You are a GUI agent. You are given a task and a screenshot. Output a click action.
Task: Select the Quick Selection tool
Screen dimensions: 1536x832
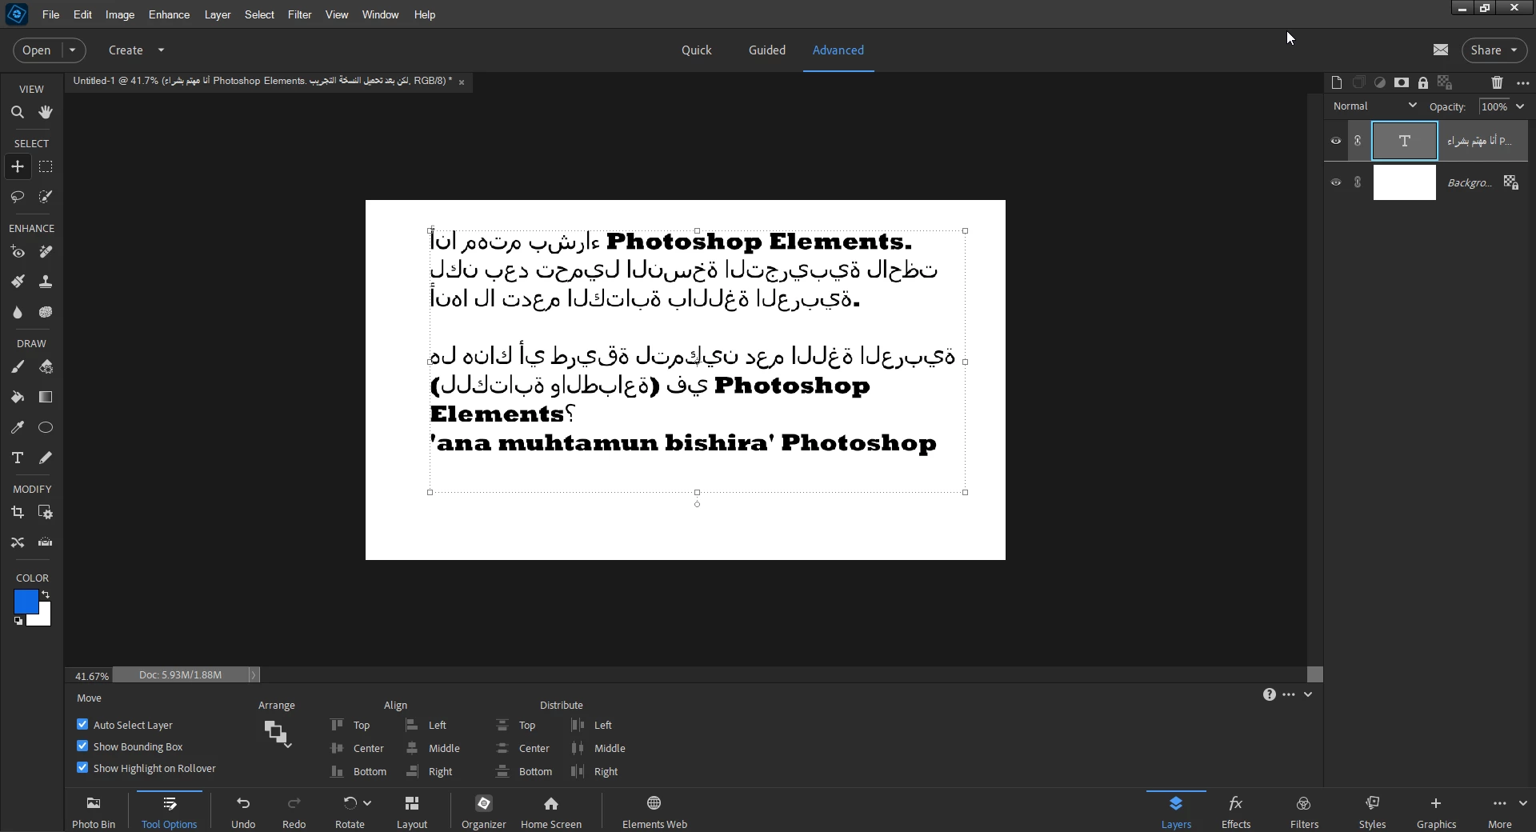46,197
